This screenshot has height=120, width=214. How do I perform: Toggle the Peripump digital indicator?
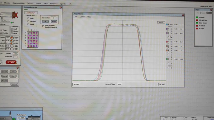coord(197,17)
